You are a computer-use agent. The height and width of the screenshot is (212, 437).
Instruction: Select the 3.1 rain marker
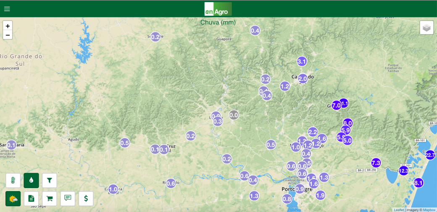point(302,62)
